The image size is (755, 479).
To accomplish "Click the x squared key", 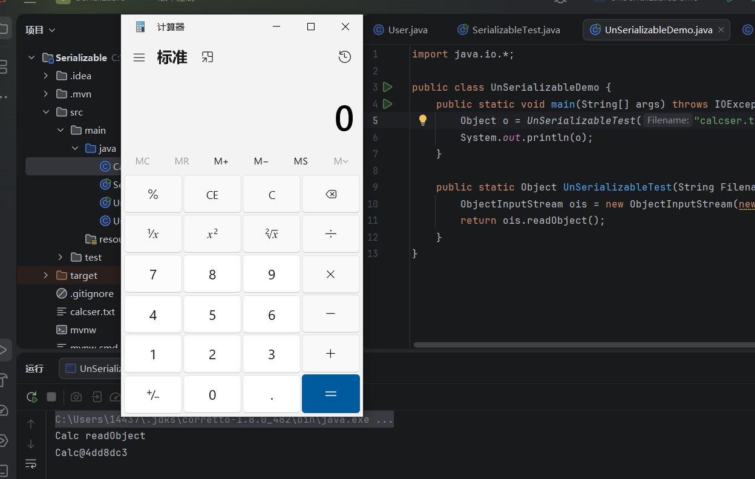I will (212, 234).
